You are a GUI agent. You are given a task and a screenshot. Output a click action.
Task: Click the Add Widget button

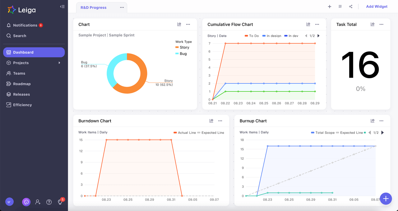[x=377, y=7]
